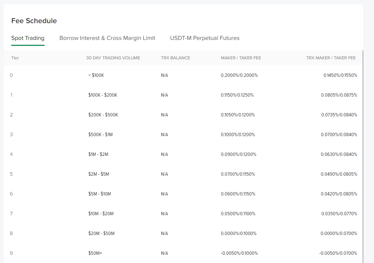Image resolution: width=374 pixels, height=263 pixels.
Task: Select the USDT-M Perpetual Futures tab
Action: 205,38
